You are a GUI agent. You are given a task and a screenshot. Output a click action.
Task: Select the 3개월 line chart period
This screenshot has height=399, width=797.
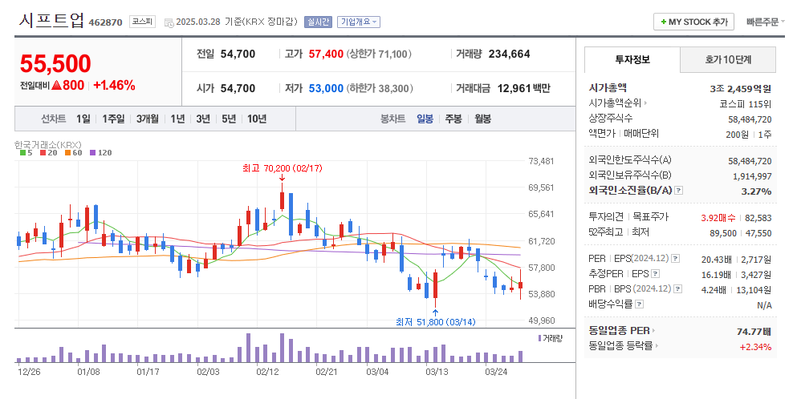tap(148, 119)
